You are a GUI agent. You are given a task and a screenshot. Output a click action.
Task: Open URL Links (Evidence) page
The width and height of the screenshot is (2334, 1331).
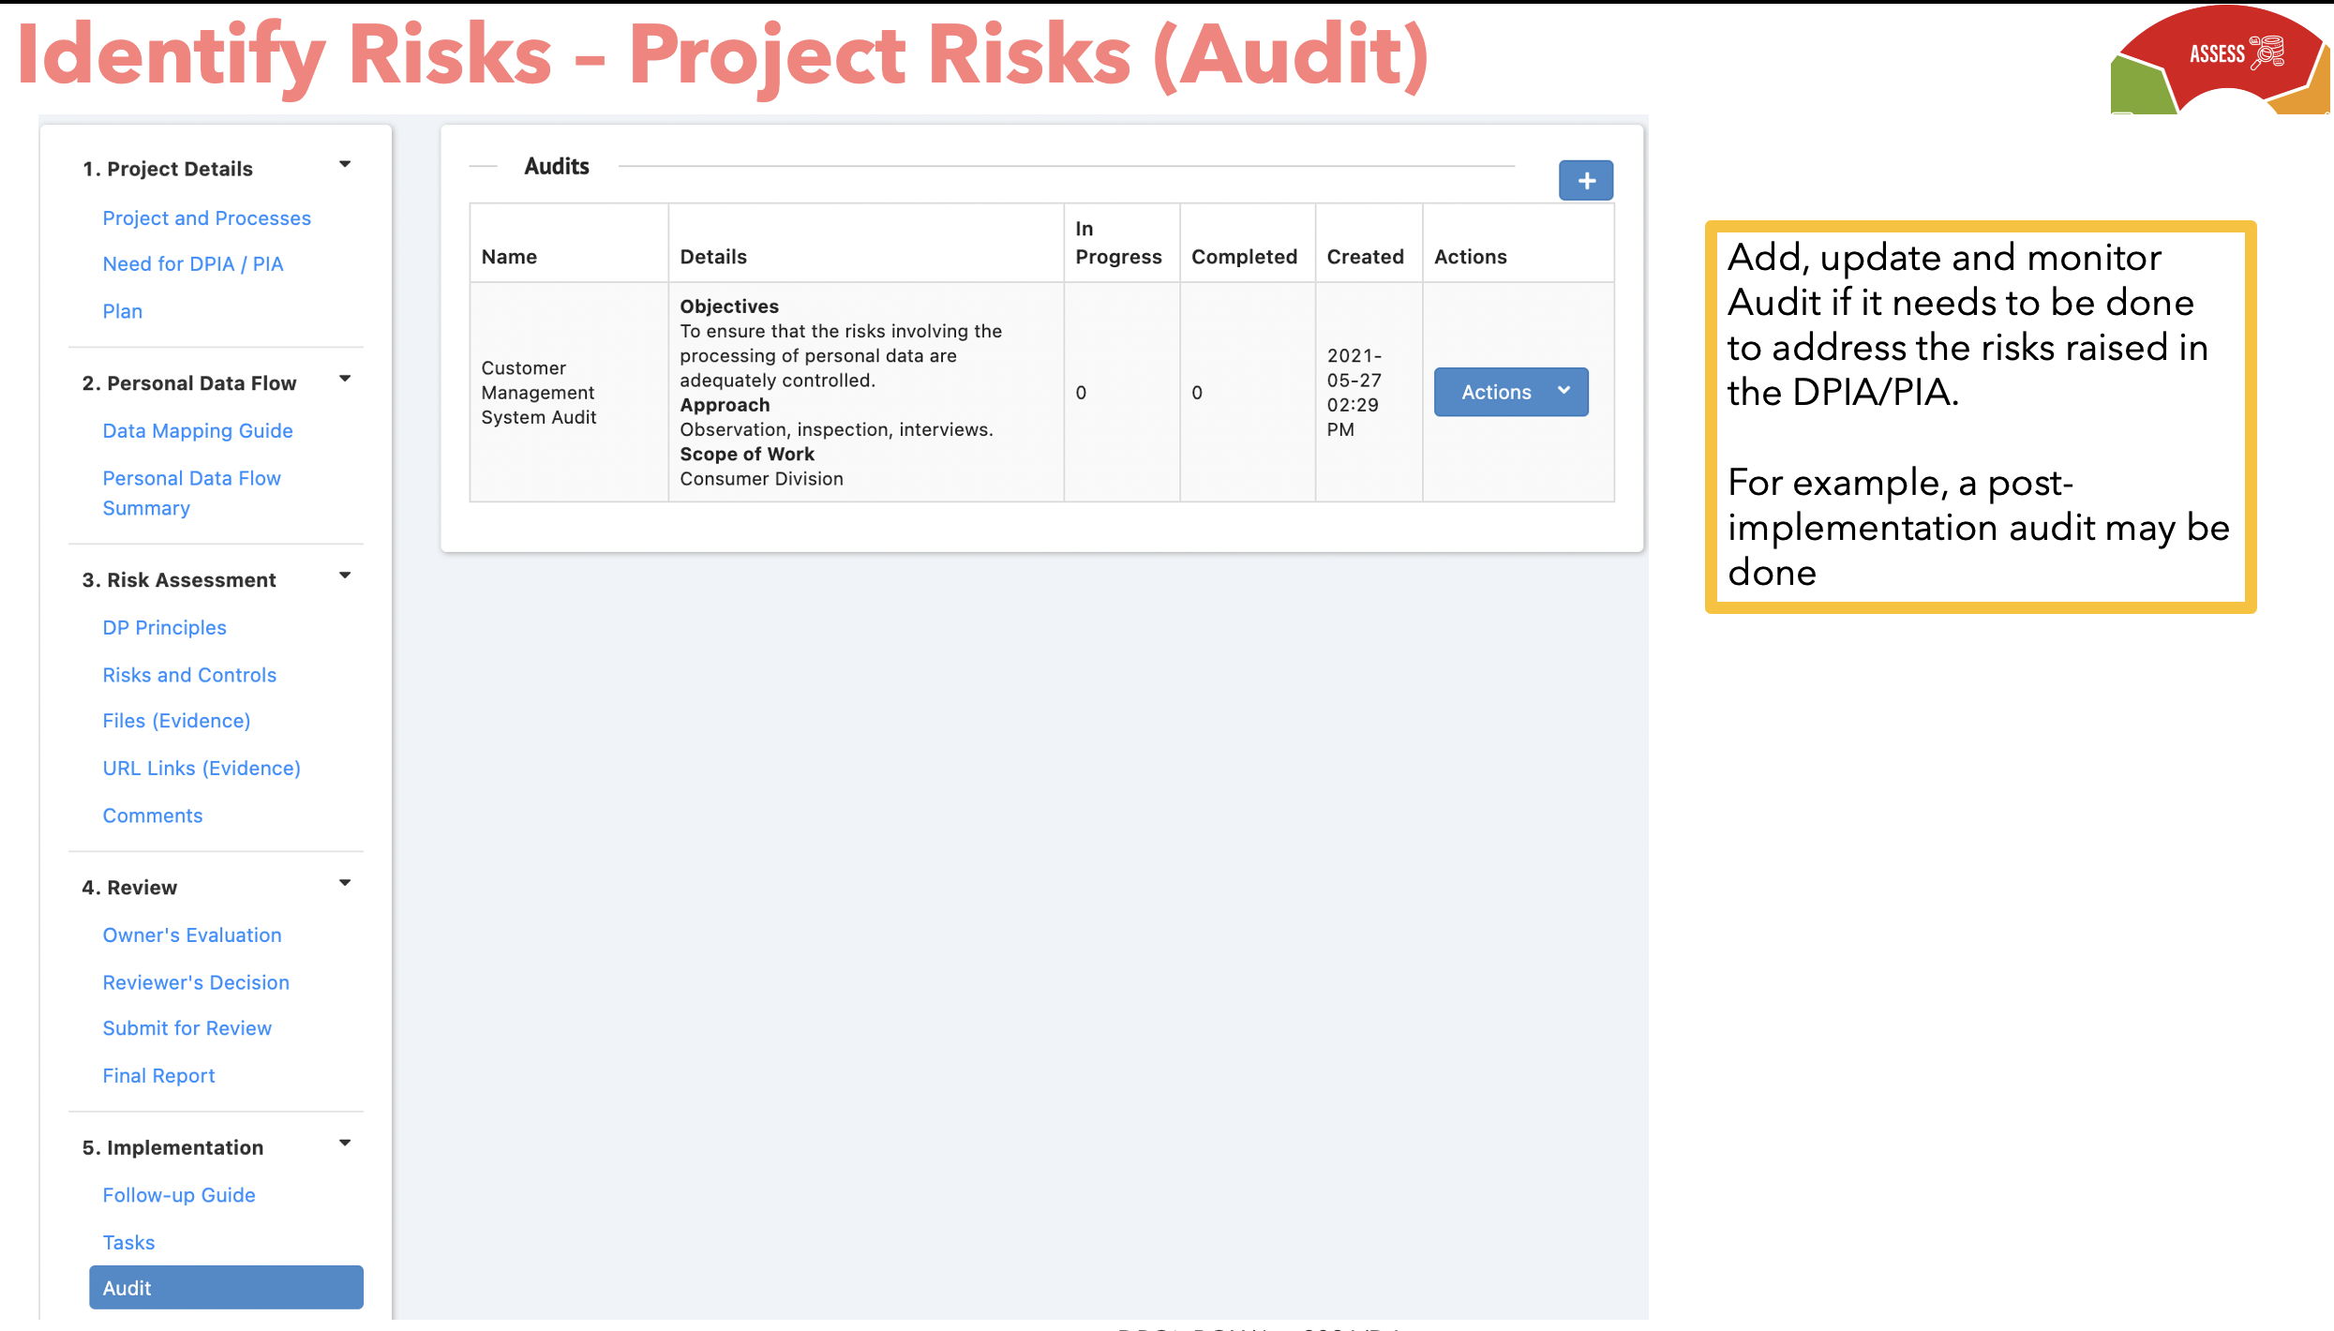(x=202, y=769)
